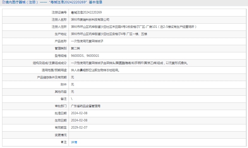Click registrant name 深圳市麦瑞科林科技有限公司
This screenshot has height=148, width=248.
(x=90, y=20)
